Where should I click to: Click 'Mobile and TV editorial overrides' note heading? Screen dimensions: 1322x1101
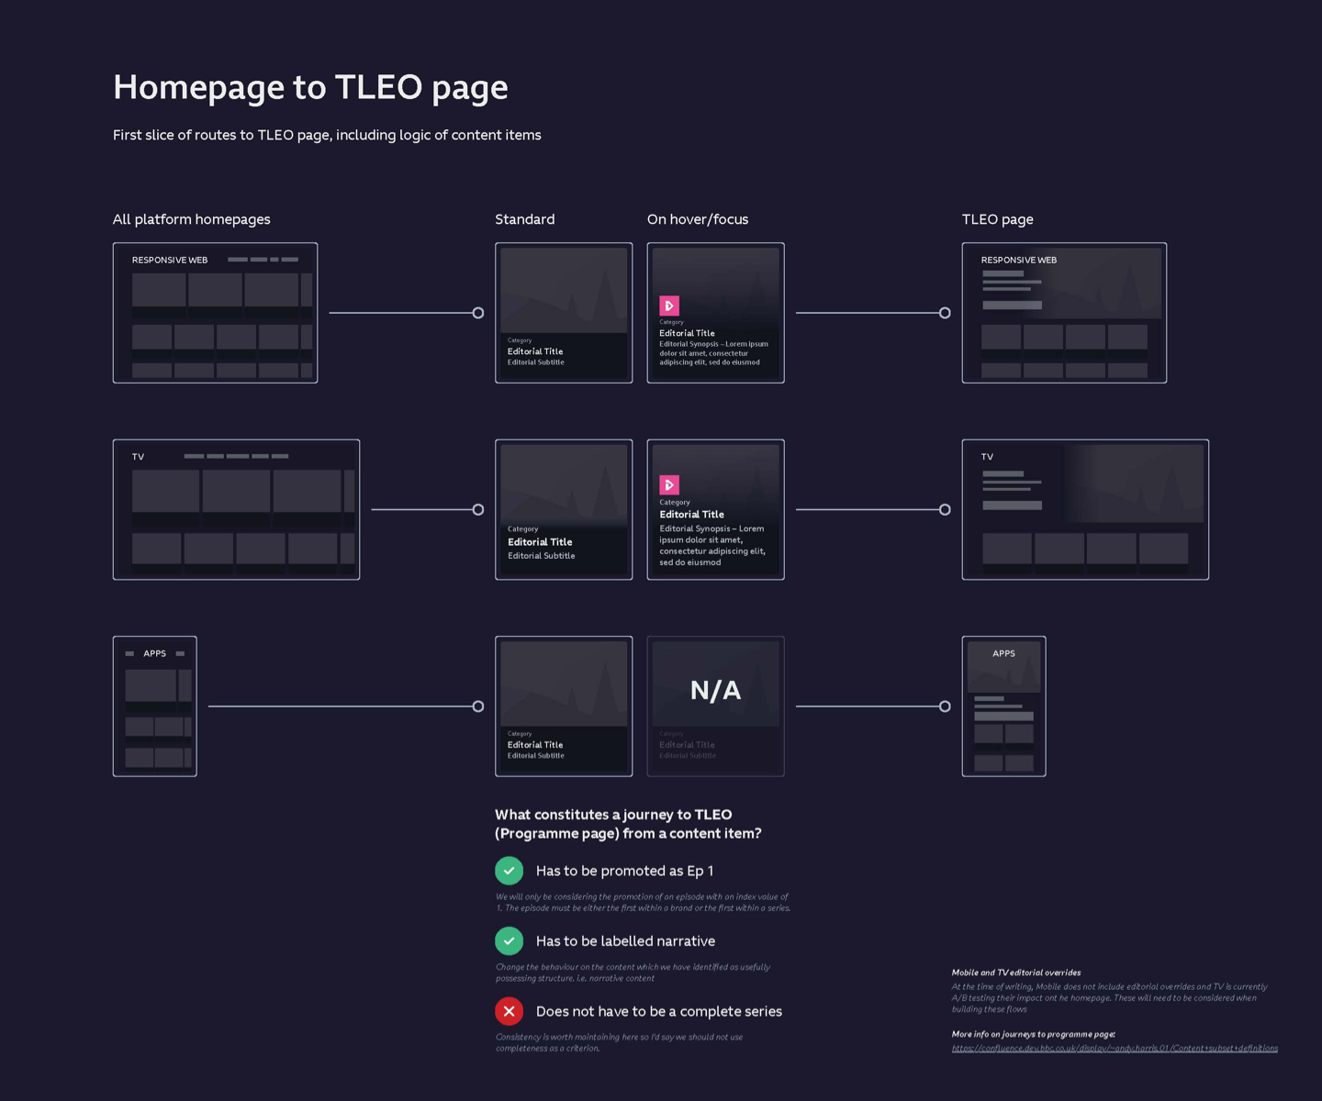[1016, 973]
